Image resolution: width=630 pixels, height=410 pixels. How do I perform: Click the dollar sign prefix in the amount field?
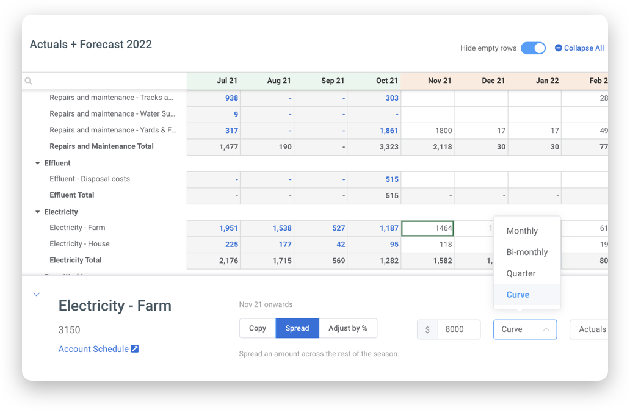coord(427,329)
